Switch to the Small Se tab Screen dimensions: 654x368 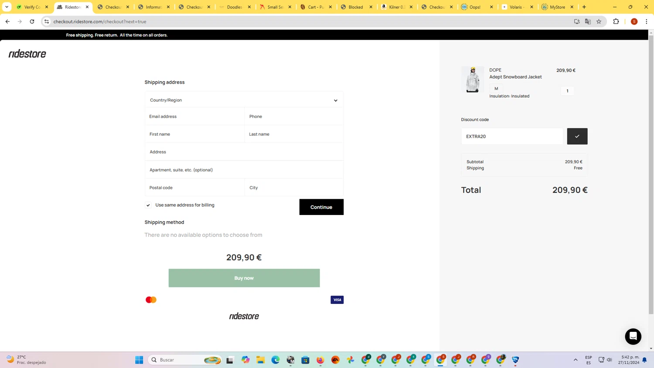[275, 7]
